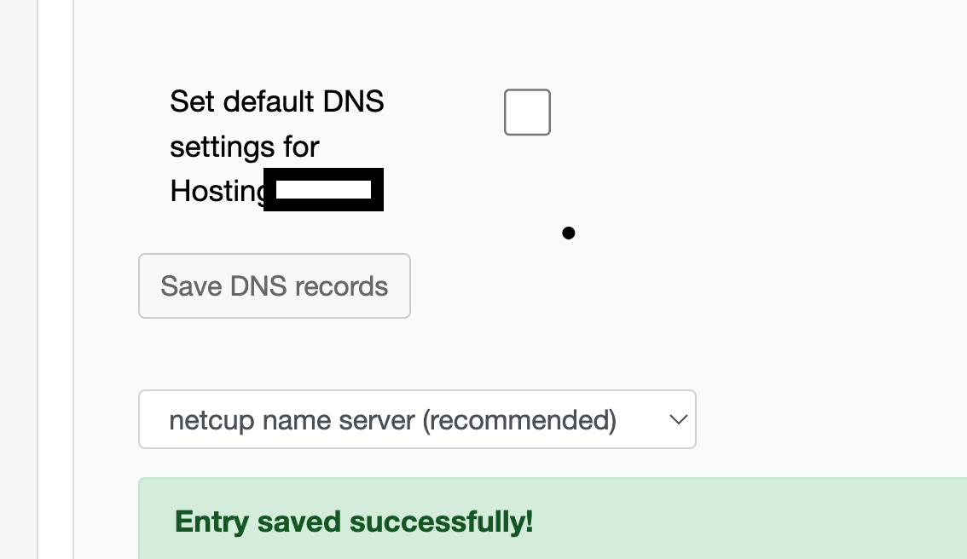Select the word Hosting in the label
967x559 pixels.
(x=218, y=192)
